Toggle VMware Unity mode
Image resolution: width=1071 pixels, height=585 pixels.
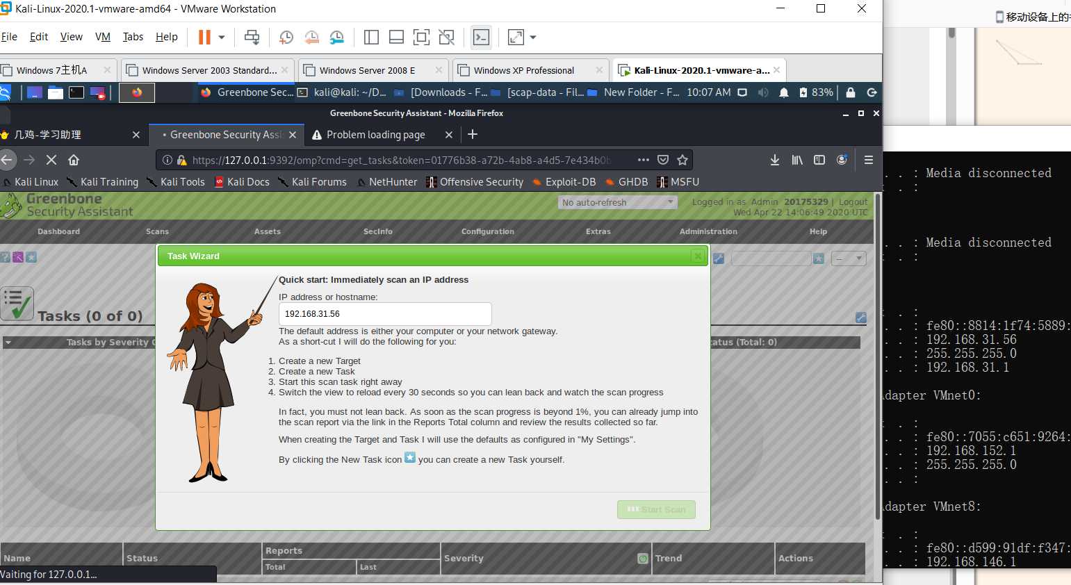pyautogui.click(x=446, y=38)
